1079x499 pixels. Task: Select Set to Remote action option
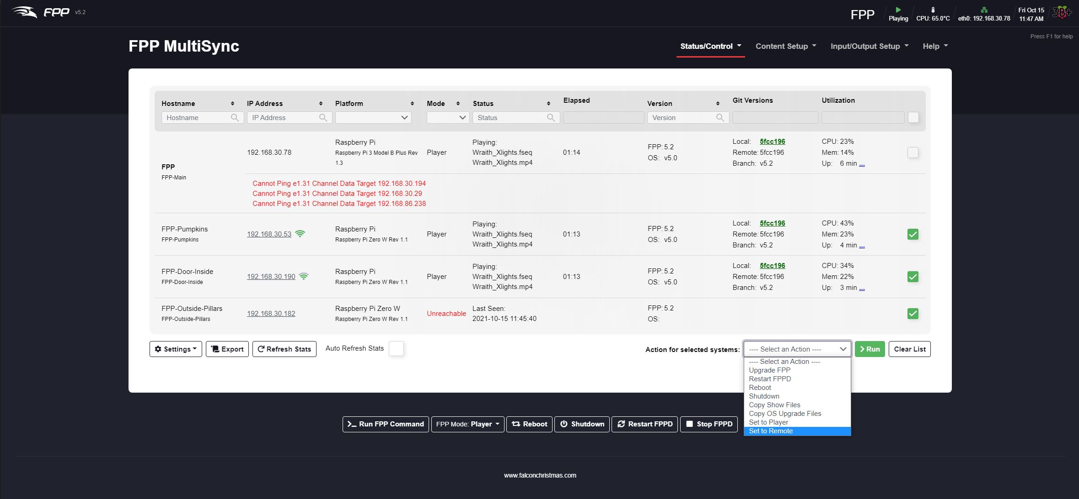pyautogui.click(x=771, y=431)
